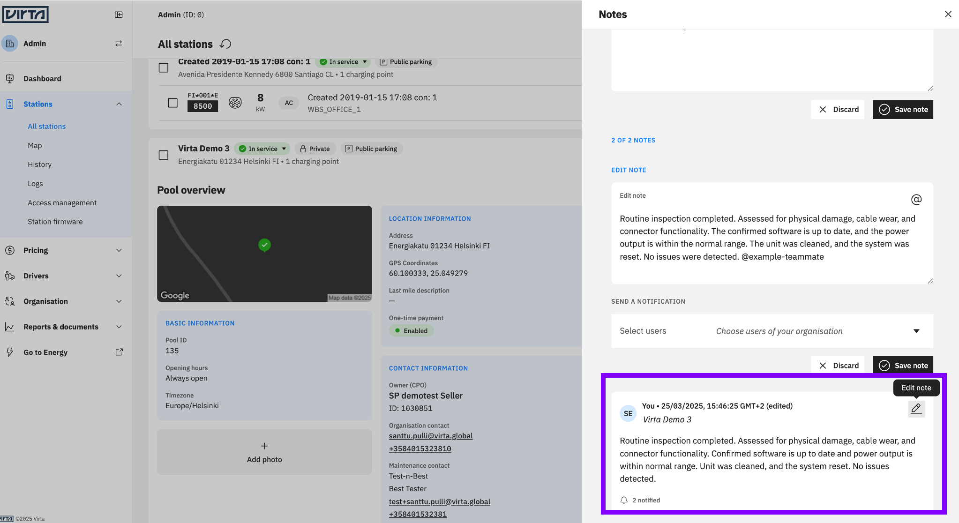Open the Map submenu item
The height and width of the screenshot is (523, 959).
click(35, 145)
